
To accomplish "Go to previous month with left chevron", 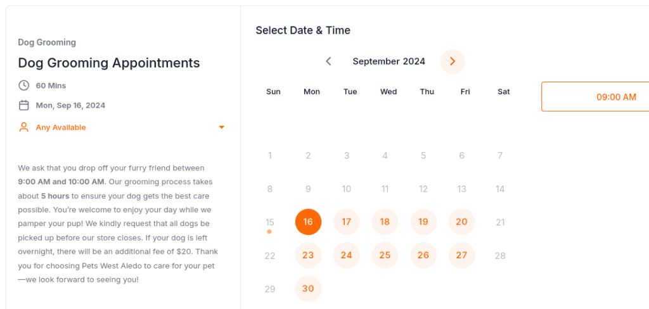I will (x=328, y=61).
